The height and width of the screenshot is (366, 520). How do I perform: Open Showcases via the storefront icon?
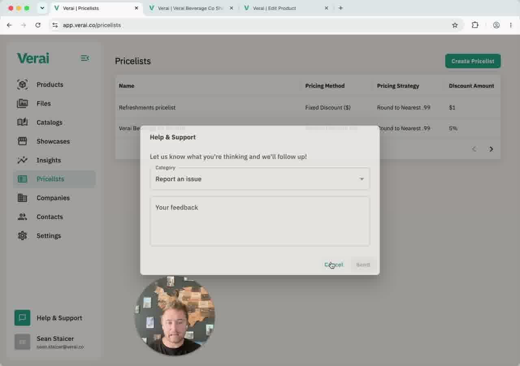(x=22, y=141)
